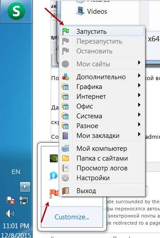160x238 pixels.
Task: Click the folder icon beside Система
Action: pos(65,116)
